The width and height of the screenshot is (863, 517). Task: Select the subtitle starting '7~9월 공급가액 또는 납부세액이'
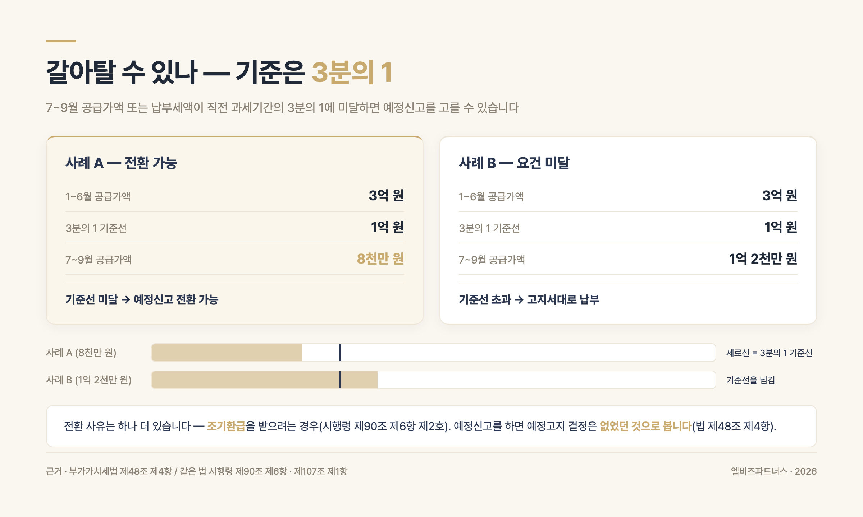coord(283,107)
